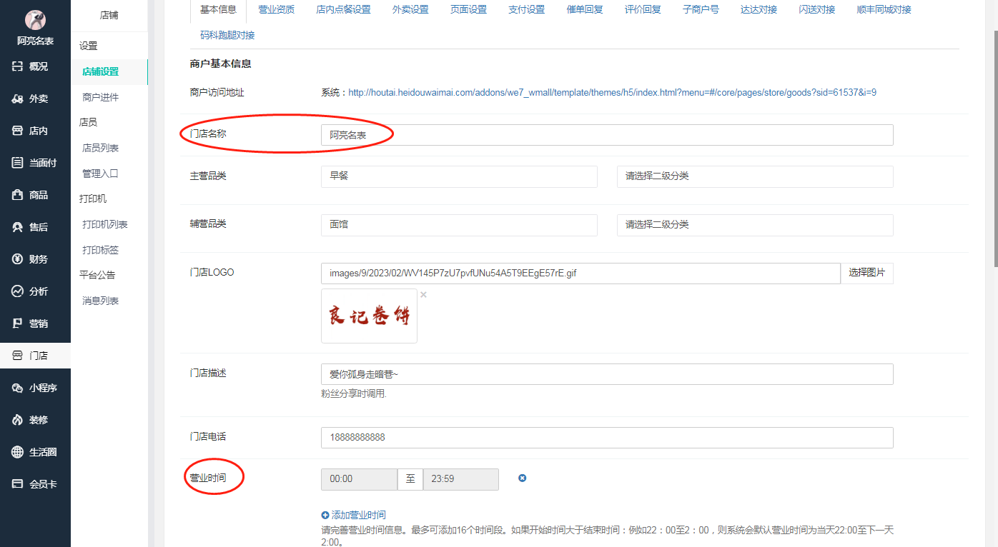
Task: Open 会员卡 card icon in sidebar
Action: (x=18, y=484)
